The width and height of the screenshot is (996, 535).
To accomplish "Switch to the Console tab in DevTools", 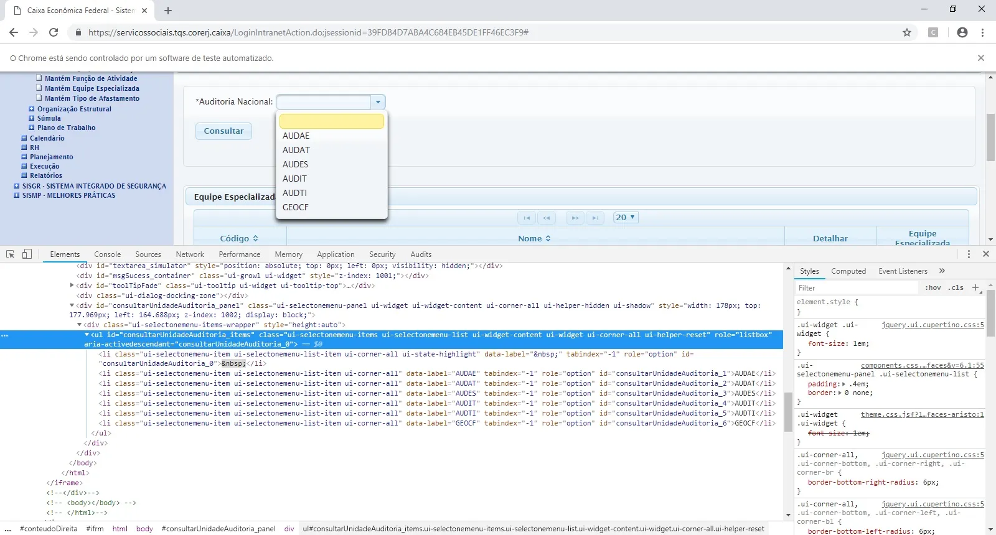I will click(107, 254).
